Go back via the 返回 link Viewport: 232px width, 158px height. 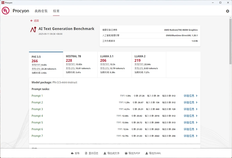[x=35, y=21]
